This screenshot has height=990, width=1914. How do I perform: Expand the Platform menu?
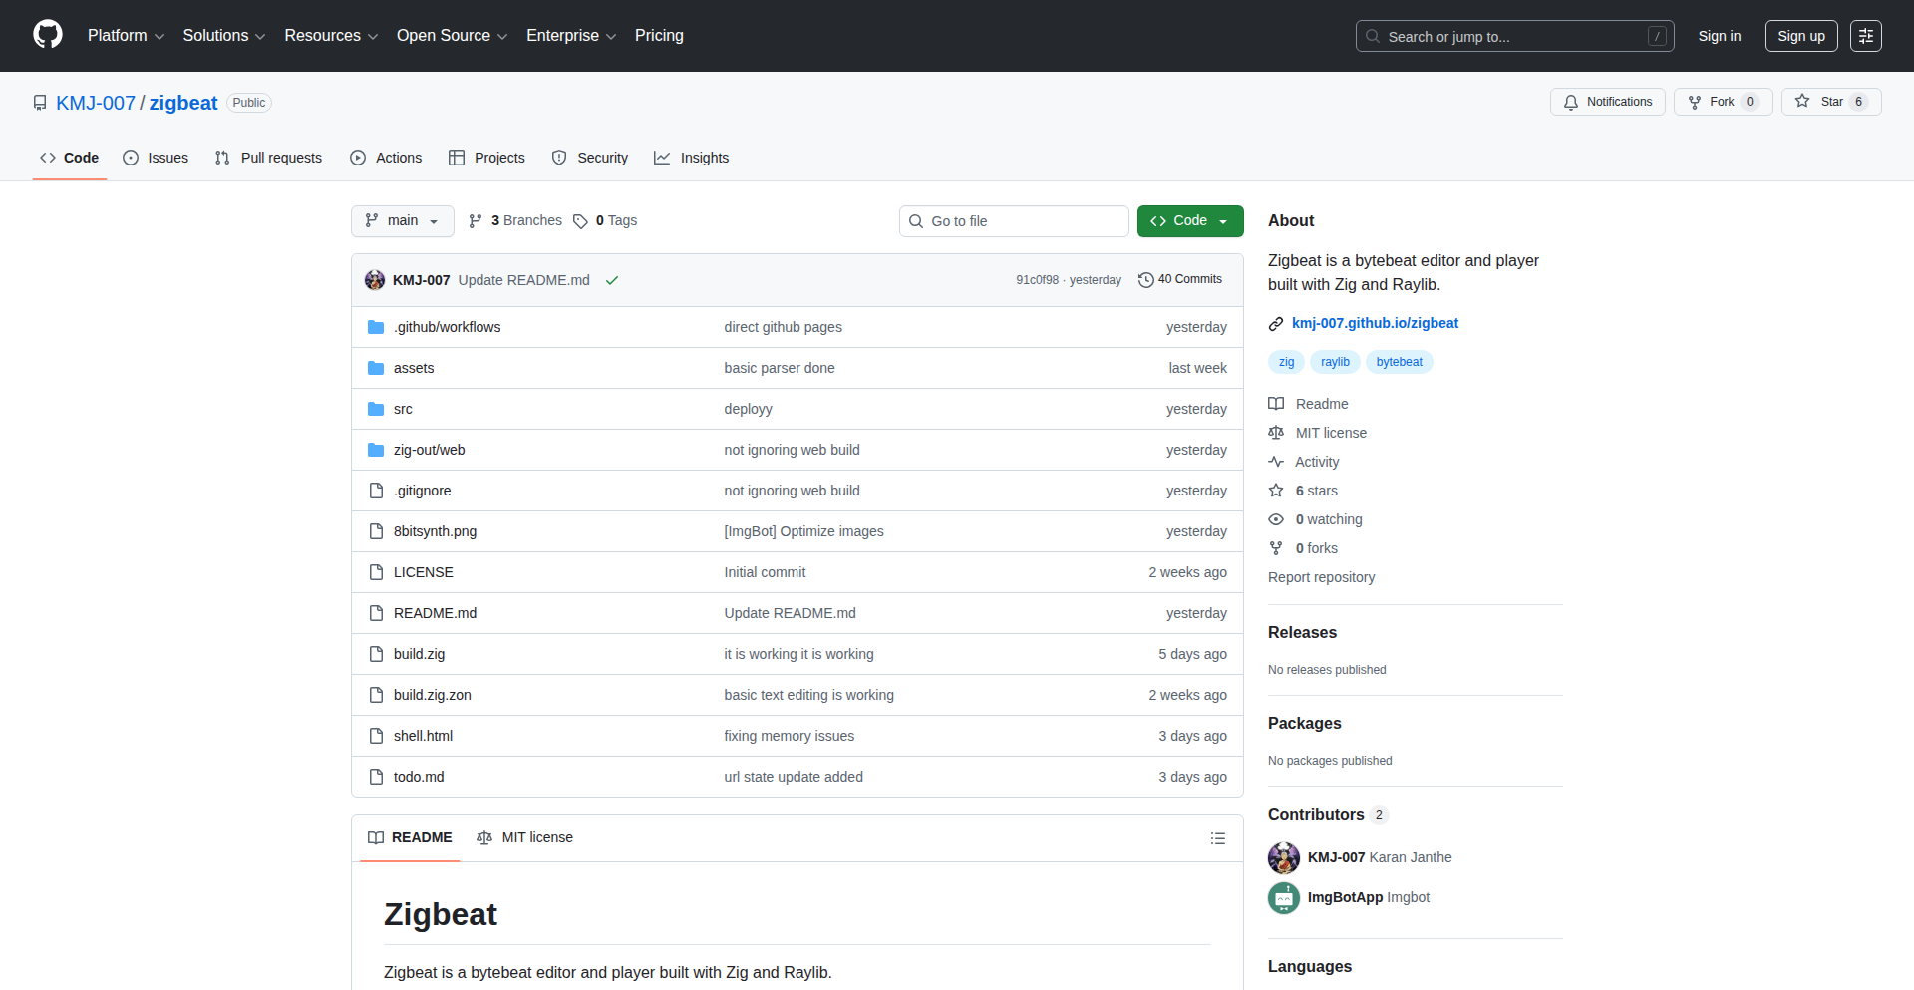(126, 36)
